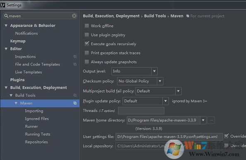Select Repositories under Maven

[x=36, y=142]
